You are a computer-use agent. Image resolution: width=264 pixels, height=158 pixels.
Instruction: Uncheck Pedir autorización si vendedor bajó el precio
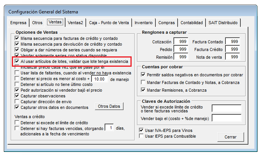coord(17,90)
